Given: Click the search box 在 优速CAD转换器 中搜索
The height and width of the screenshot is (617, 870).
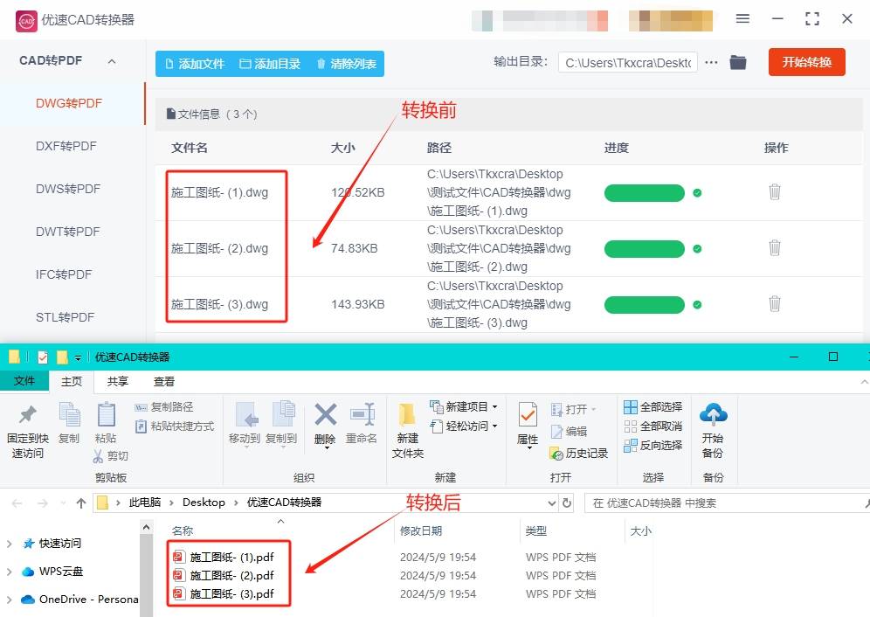Looking at the screenshot, I should click(x=727, y=503).
